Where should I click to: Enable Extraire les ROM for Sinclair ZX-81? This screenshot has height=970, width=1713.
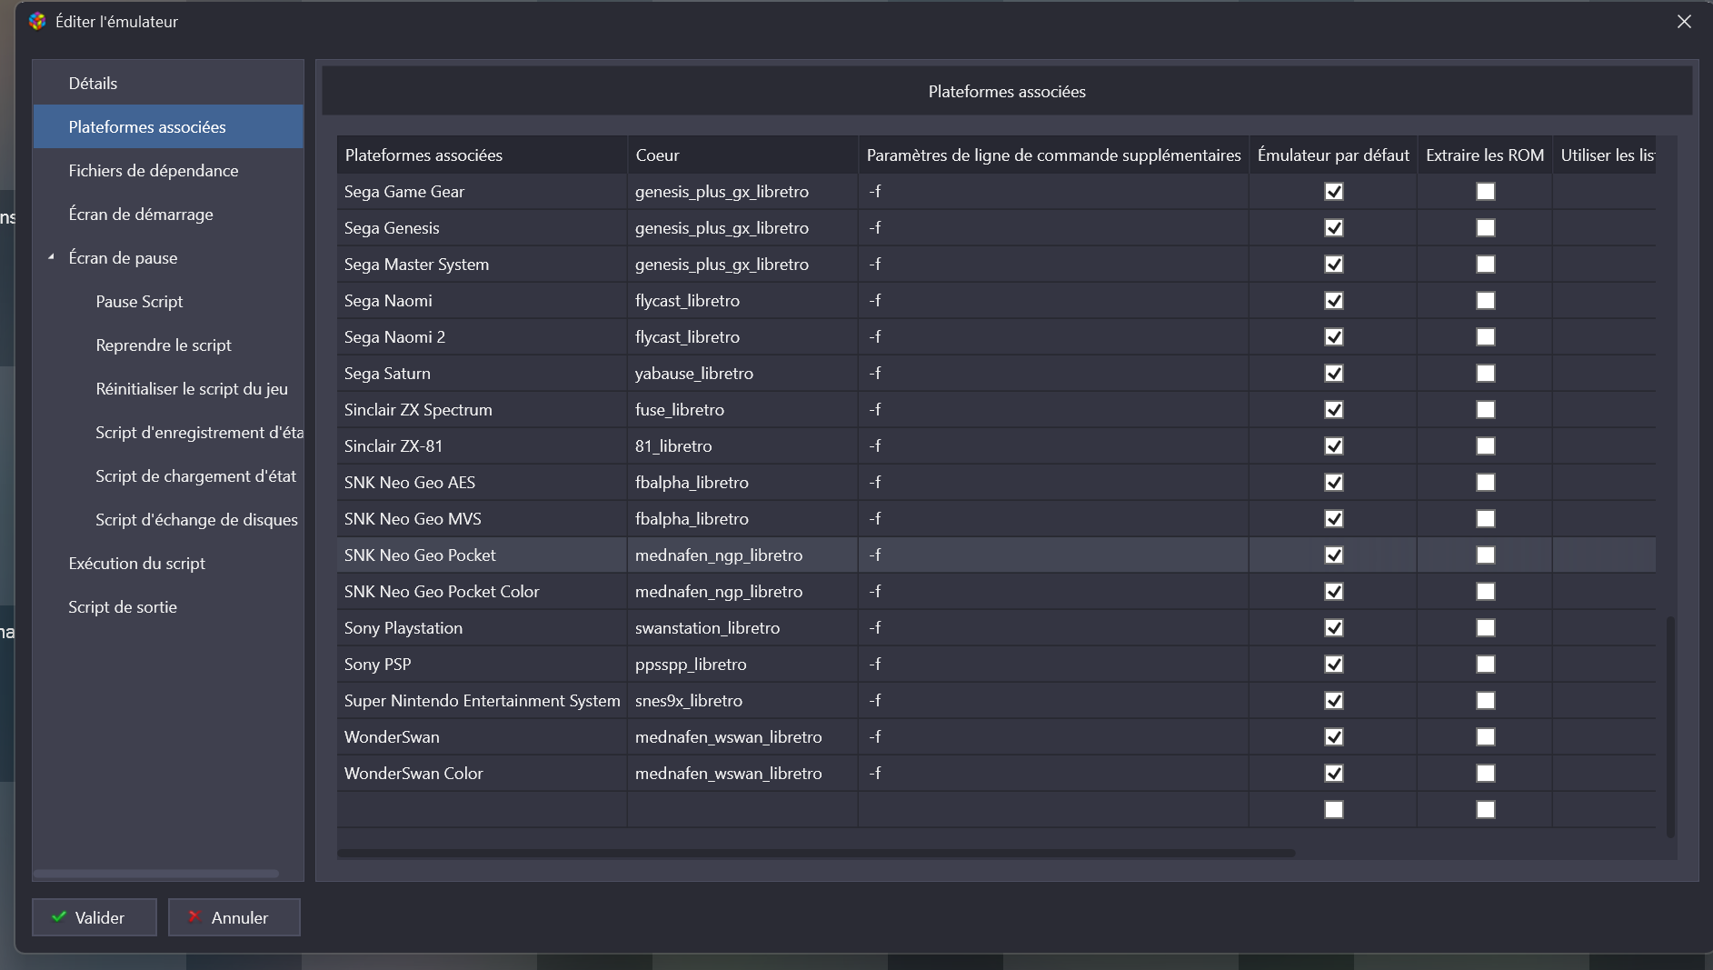coord(1486,445)
